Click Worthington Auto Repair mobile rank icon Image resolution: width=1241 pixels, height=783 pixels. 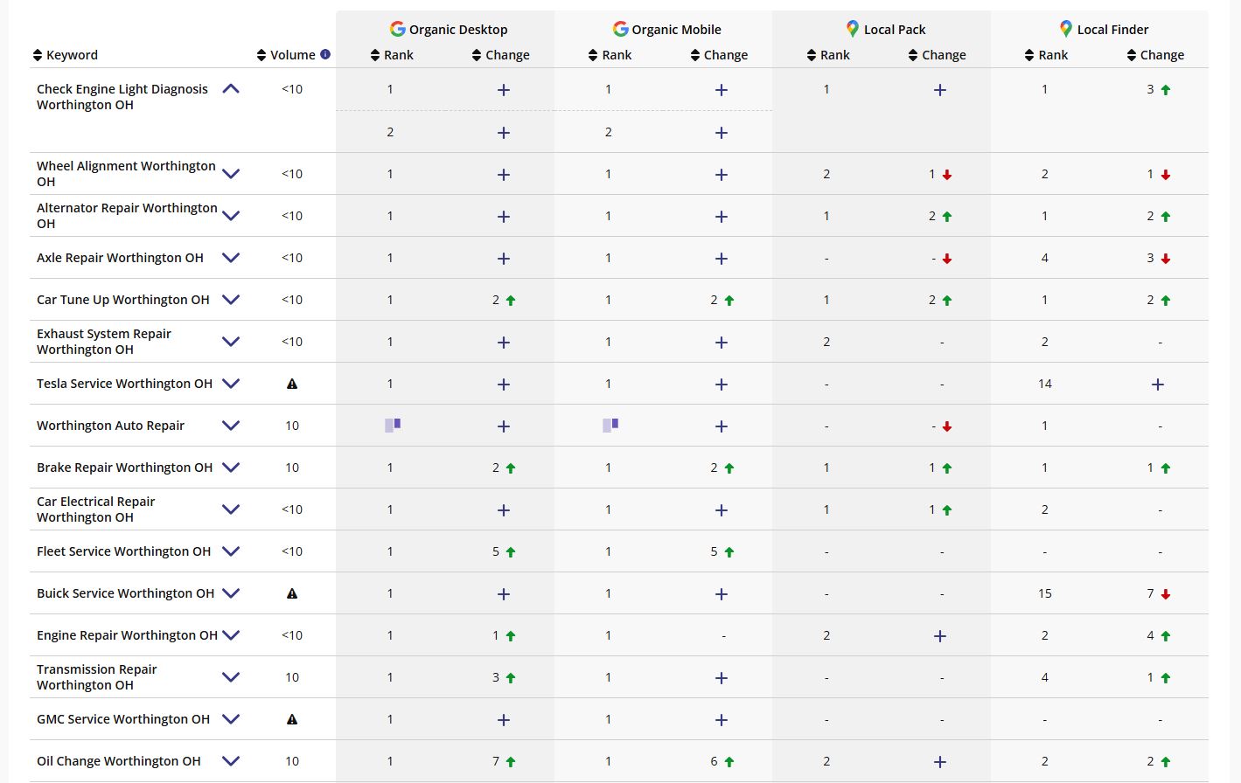pyautogui.click(x=610, y=425)
